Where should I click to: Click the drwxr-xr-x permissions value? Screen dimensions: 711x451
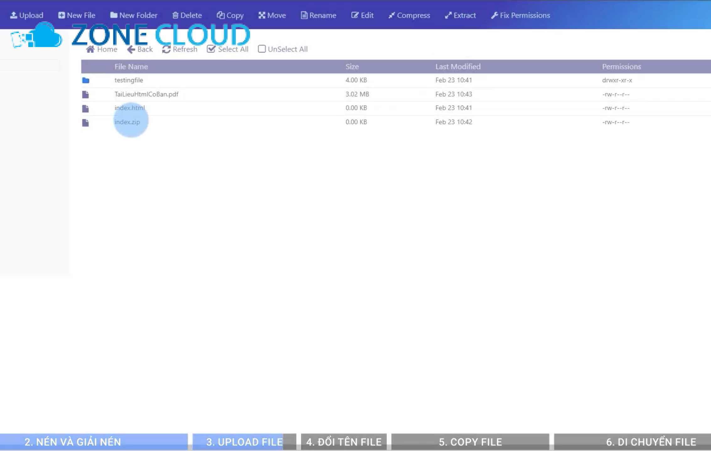coord(617,80)
